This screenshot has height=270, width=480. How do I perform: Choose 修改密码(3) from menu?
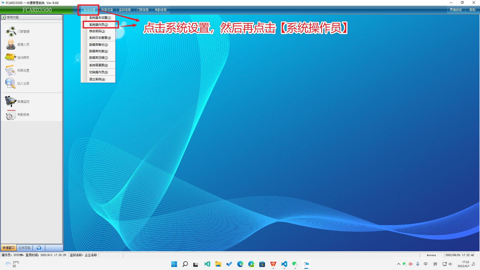tap(97, 31)
